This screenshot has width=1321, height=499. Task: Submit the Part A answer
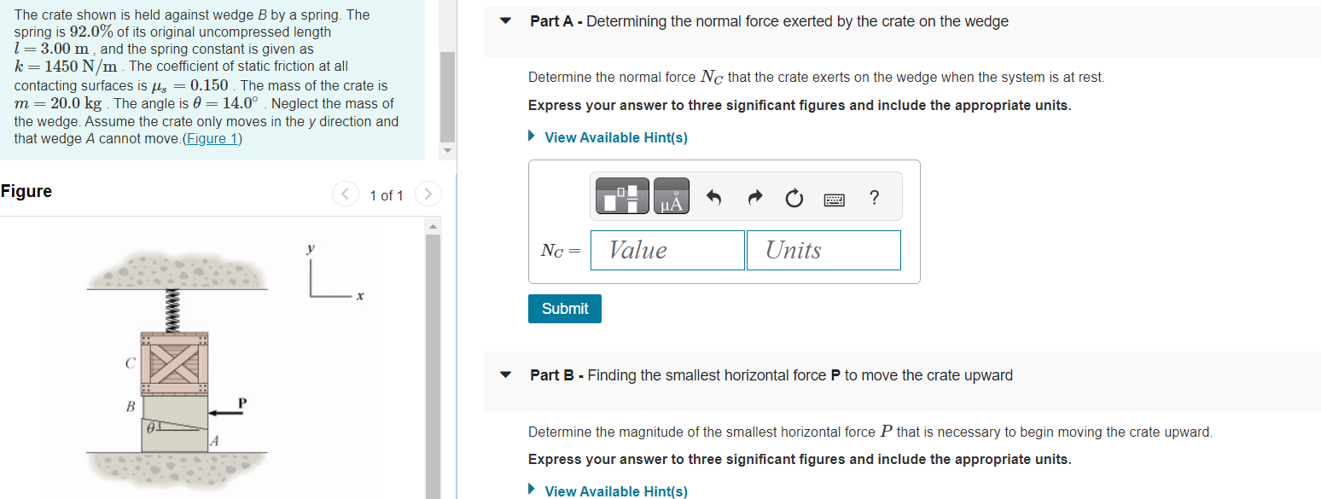pyautogui.click(x=565, y=309)
